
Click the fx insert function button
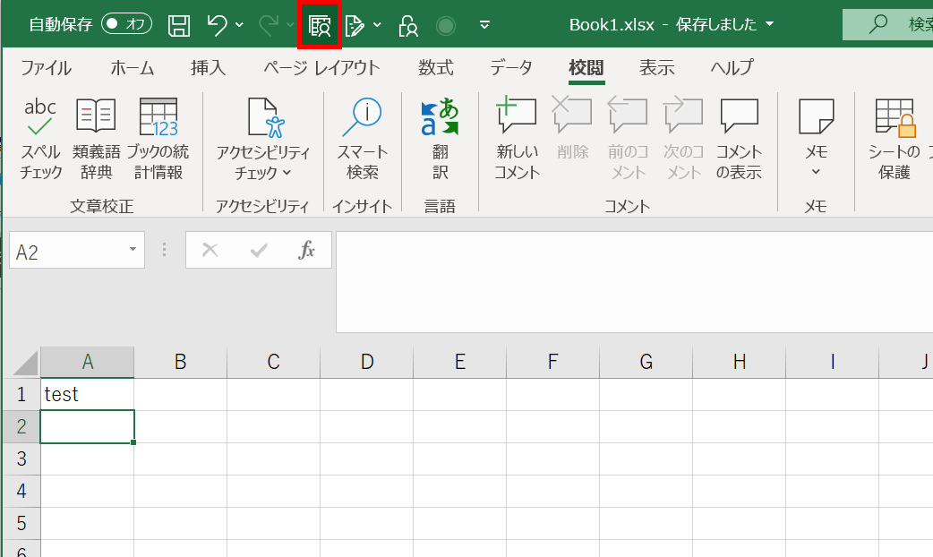click(x=306, y=250)
